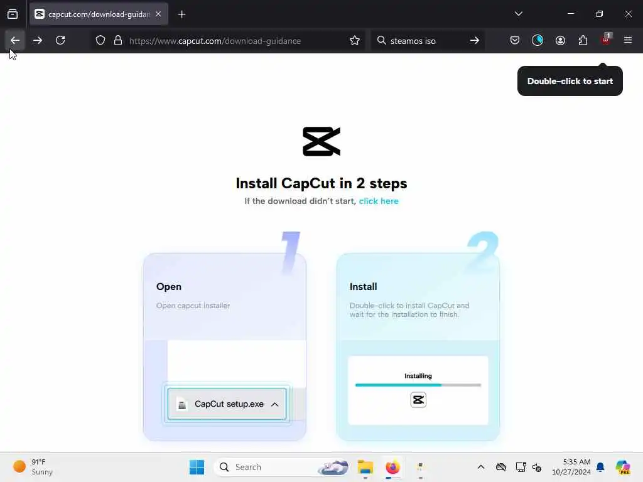
Task: Go forward one page
Action: (38, 40)
